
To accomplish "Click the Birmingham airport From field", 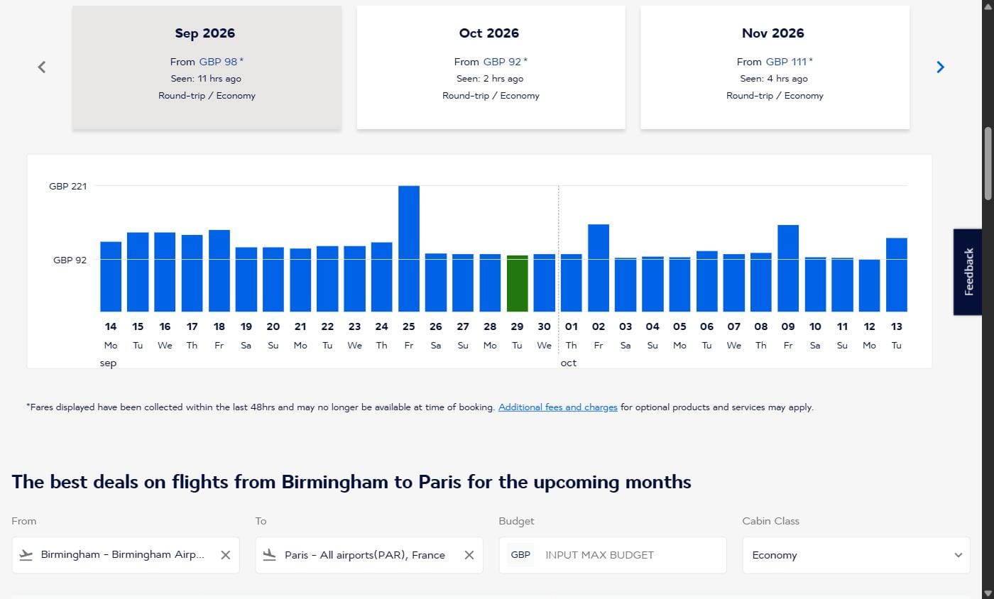I will click(126, 555).
